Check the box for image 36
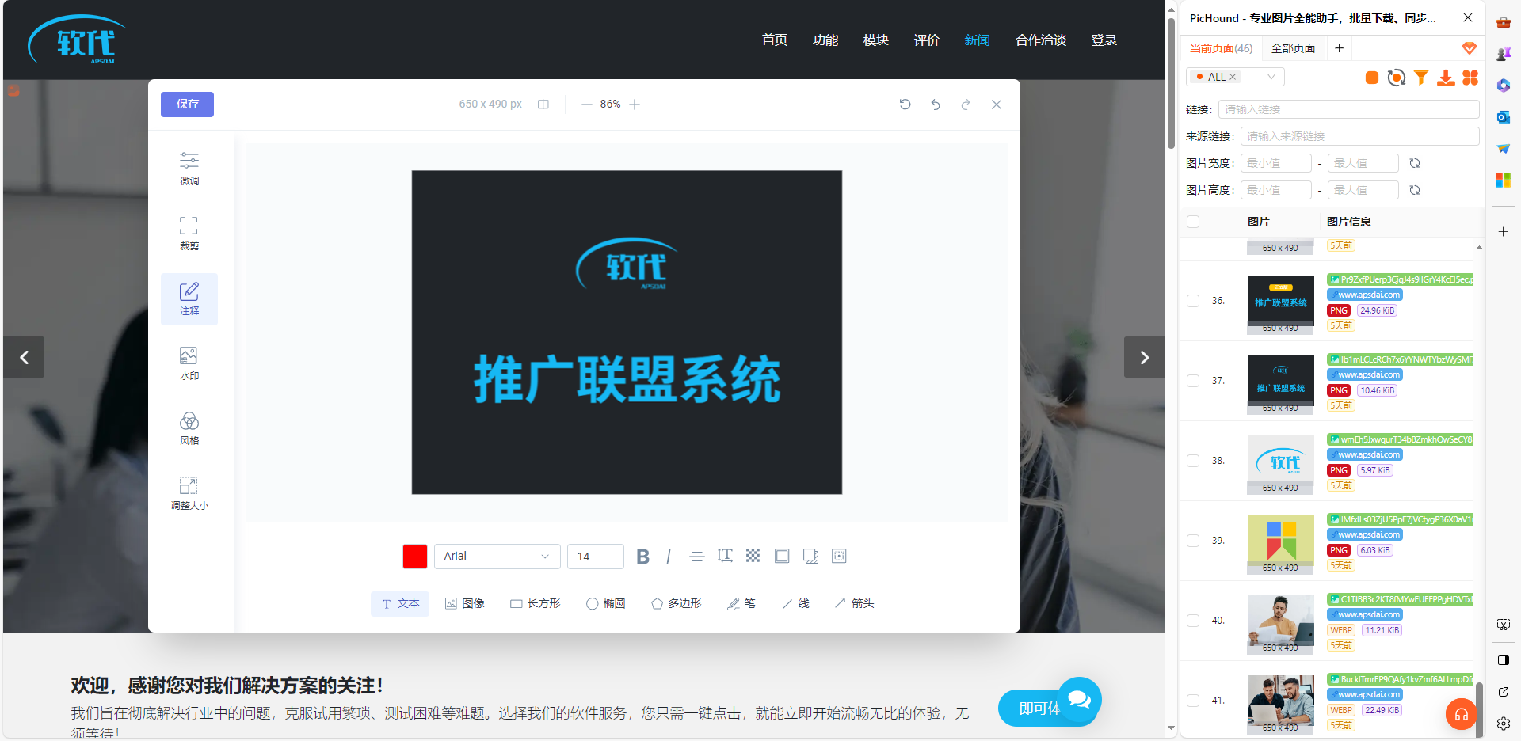Screen dimensions: 1521x741 (1193, 301)
